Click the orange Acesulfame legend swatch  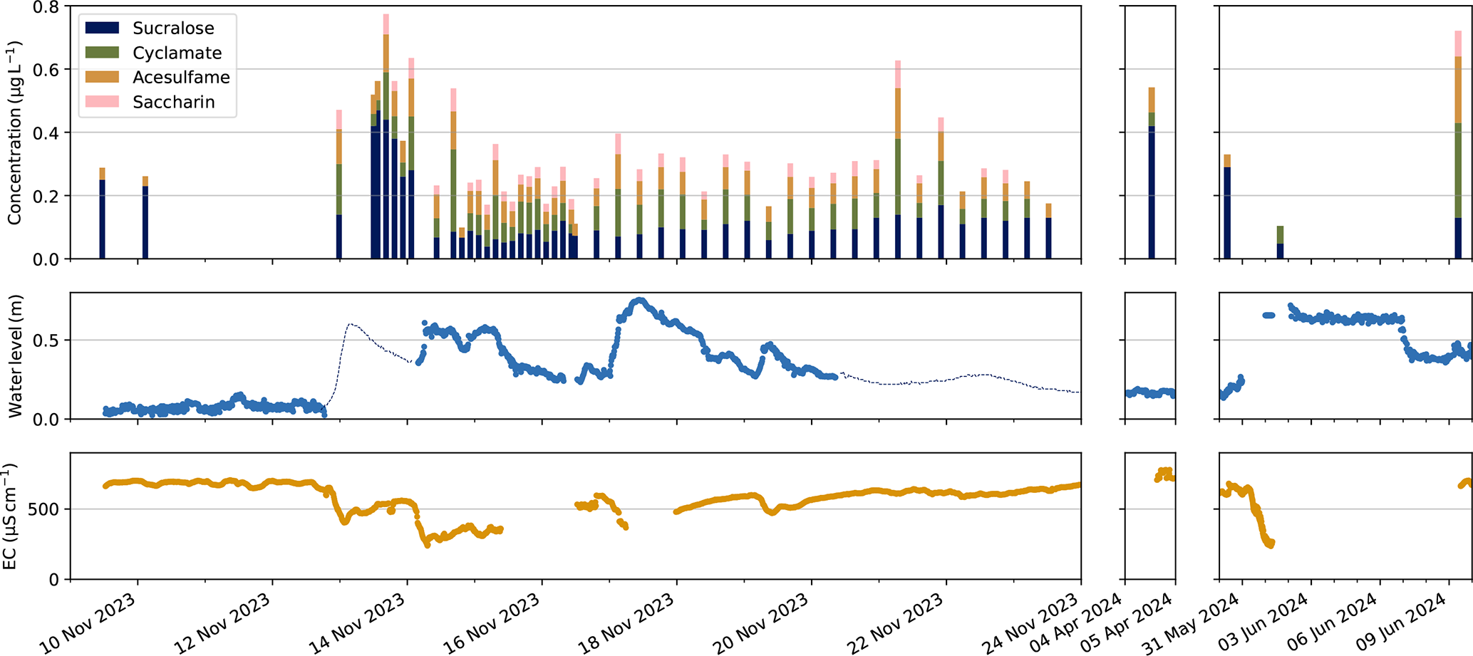point(102,77)
